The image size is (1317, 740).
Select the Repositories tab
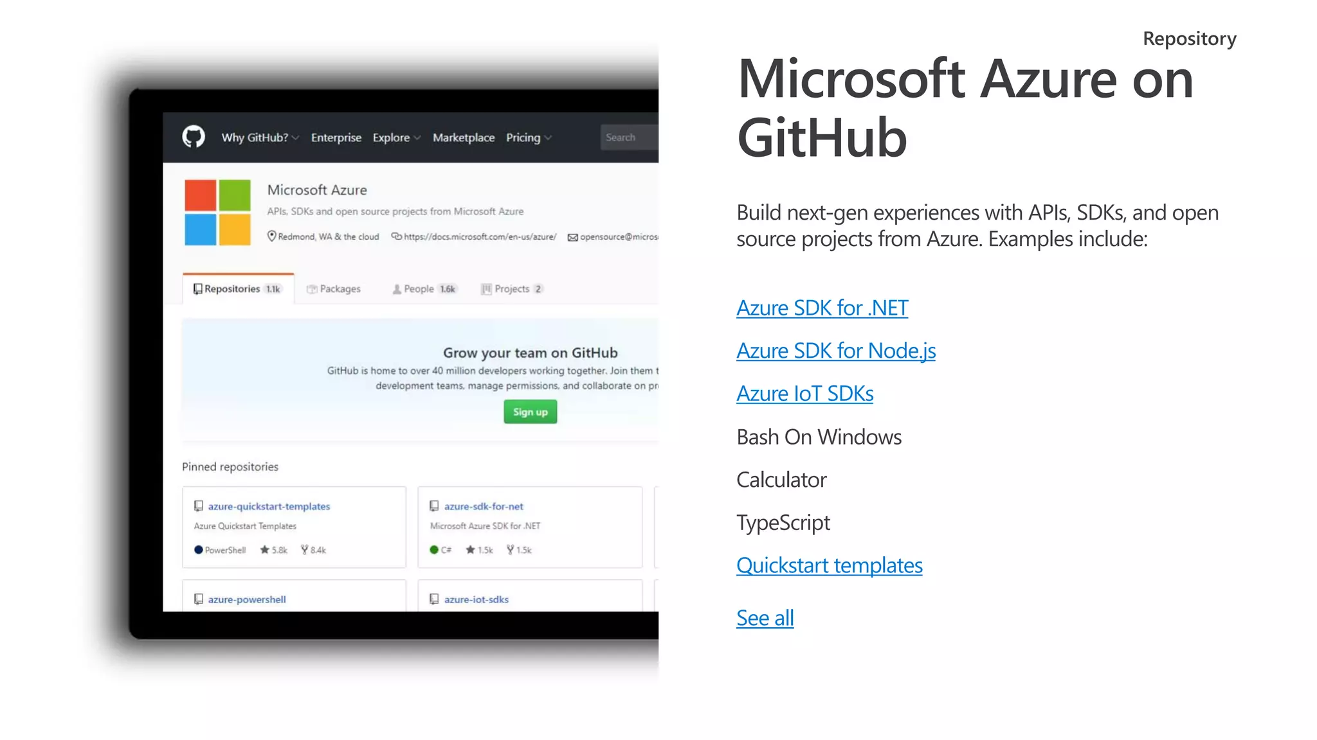point(238,289)
